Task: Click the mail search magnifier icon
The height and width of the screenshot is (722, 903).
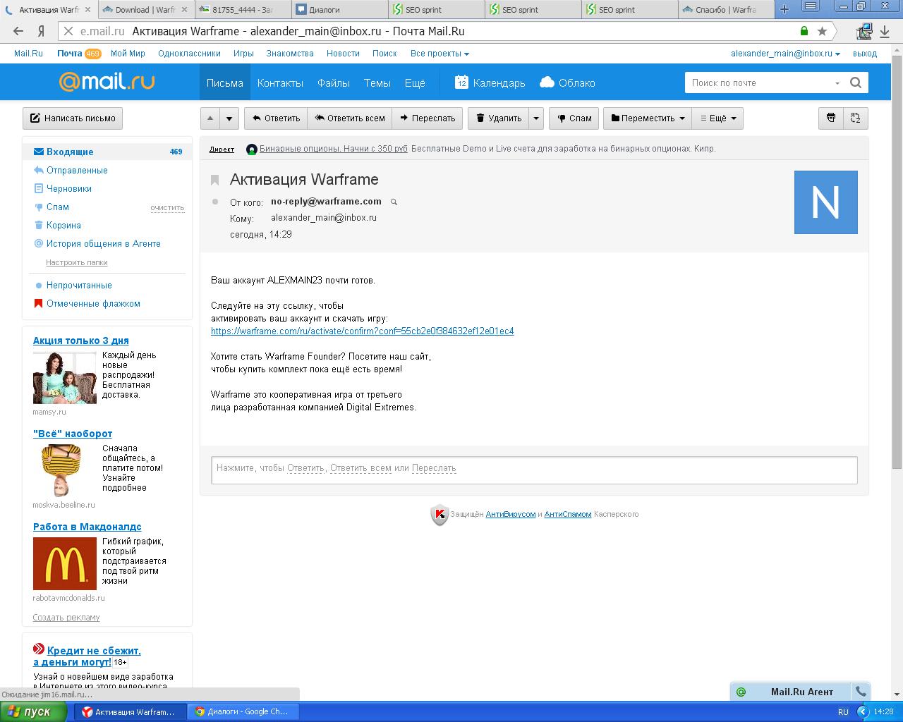Action: coord(856,82)
